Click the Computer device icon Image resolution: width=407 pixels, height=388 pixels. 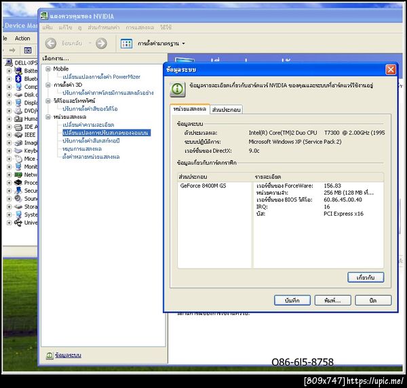(x=18, y=87)
